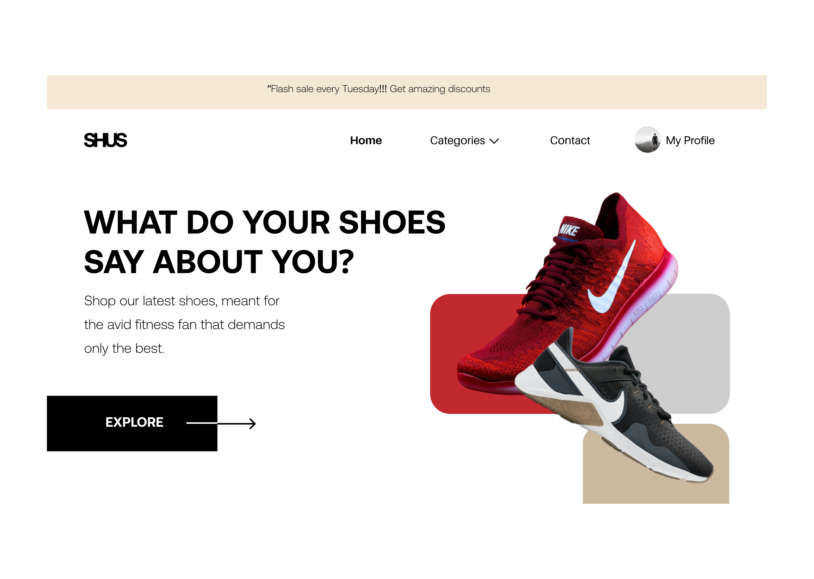
Task: Click the arrow icon beside EXPLORE
Action: pos(221,423)
